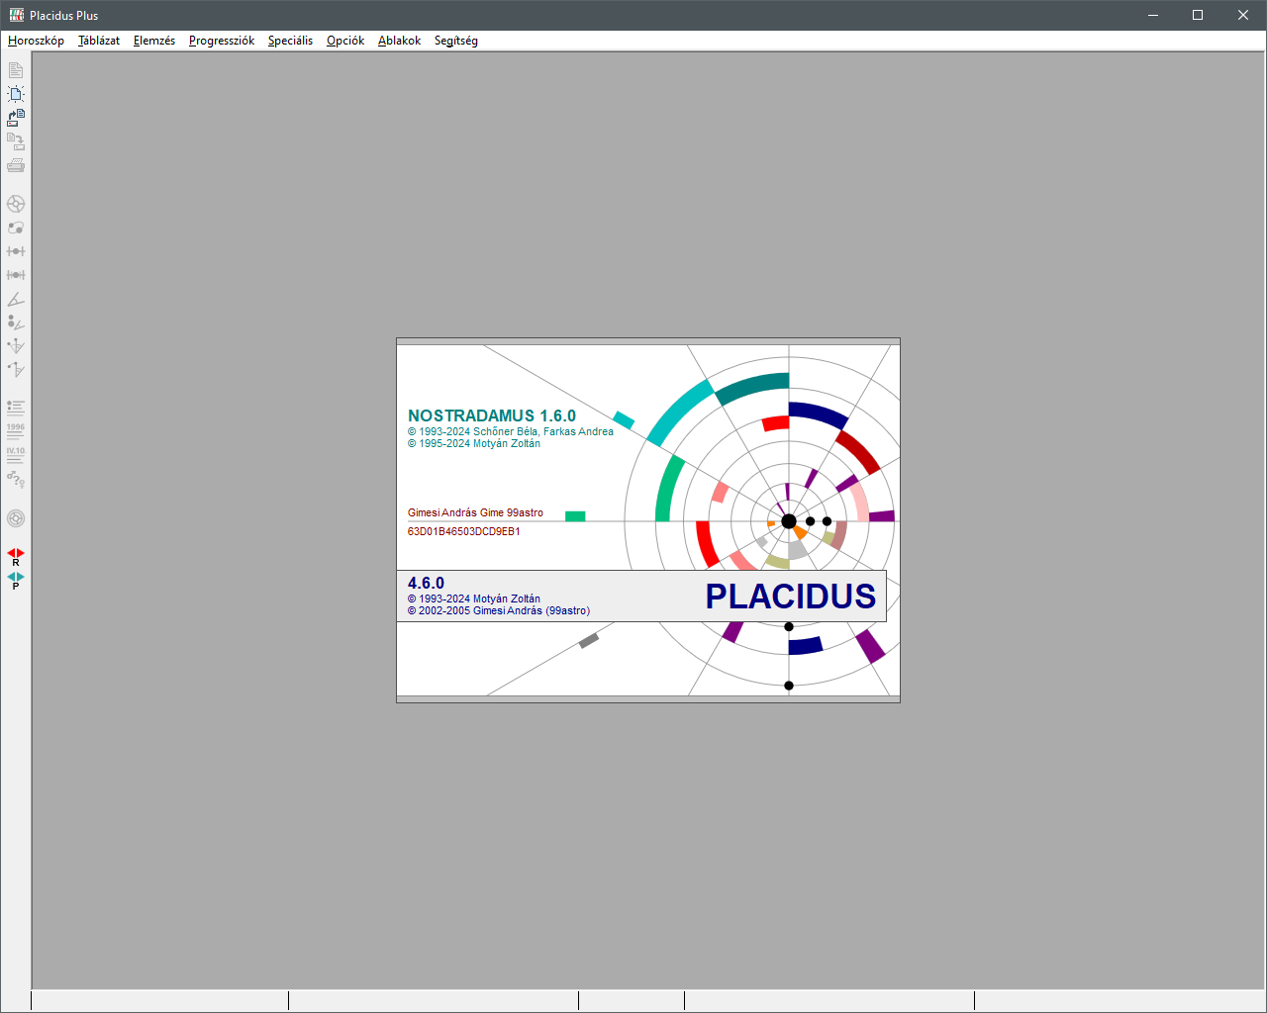Click the greyed plain document page icon
The width and height of the screenshot is (1267, 1013).
coord(16,70)
